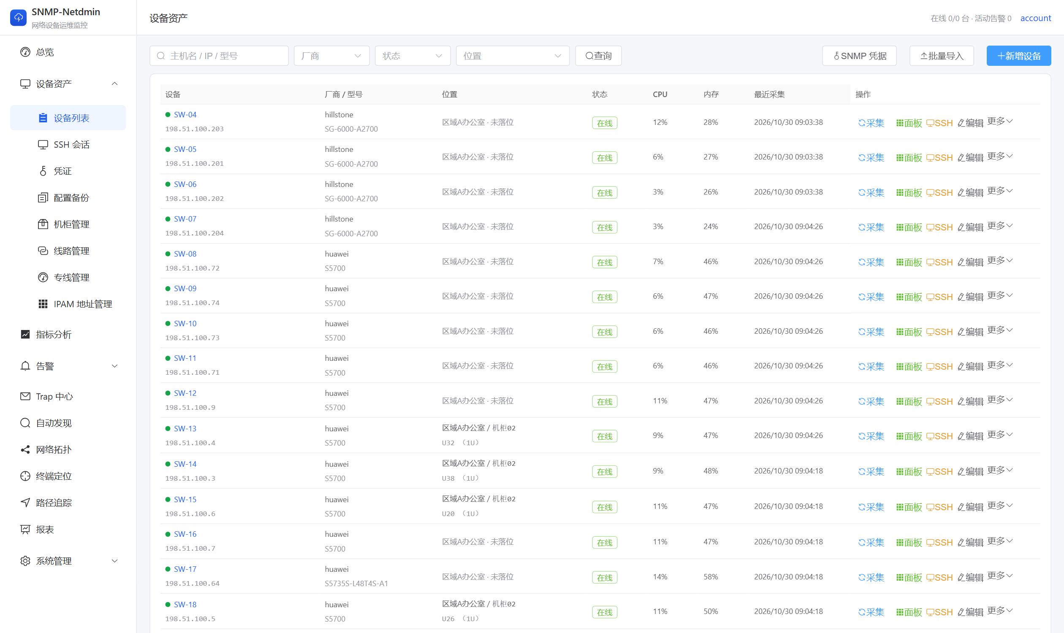This screenshot has height=633, width=1064.
Task: Open device SW-18 link
Action: 185,604
